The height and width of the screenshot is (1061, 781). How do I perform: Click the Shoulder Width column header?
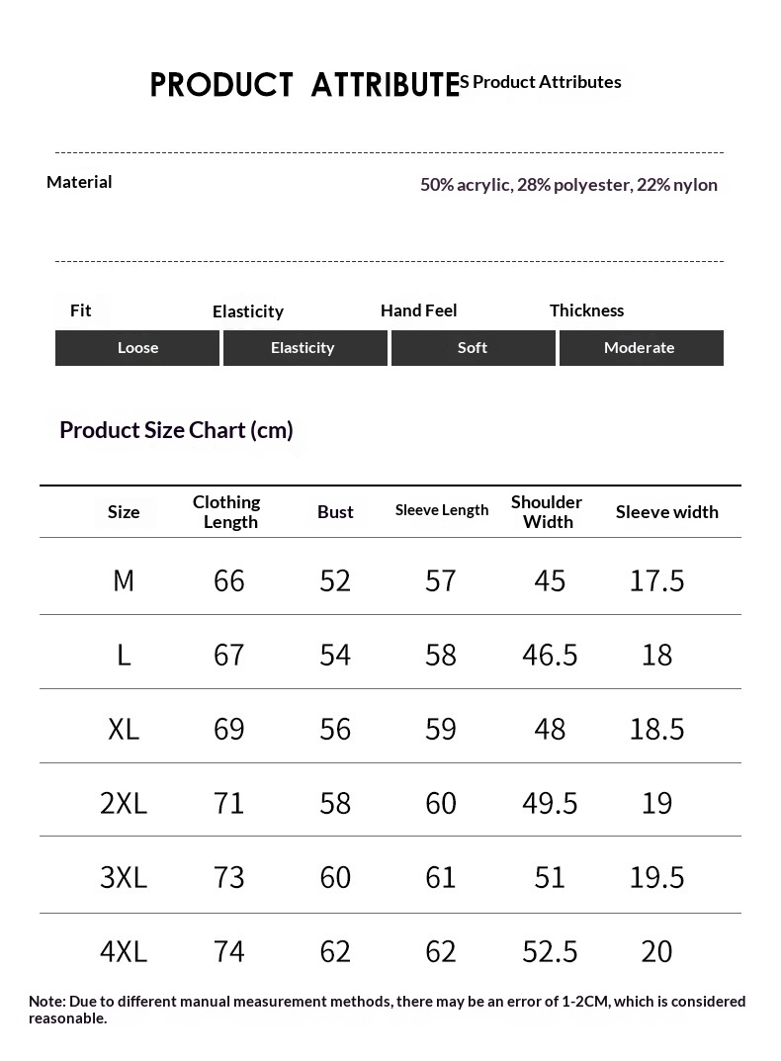[547, 511]
